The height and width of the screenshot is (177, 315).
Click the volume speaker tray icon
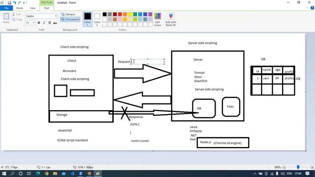click(x=283, y=174)
